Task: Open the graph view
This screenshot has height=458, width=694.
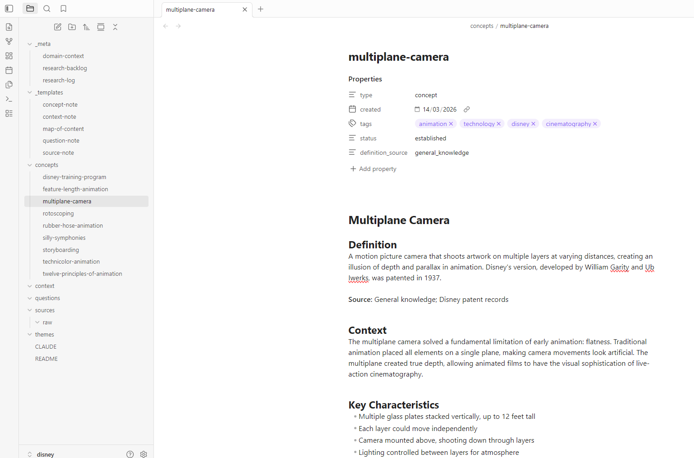Action: [x=9, y=41]
